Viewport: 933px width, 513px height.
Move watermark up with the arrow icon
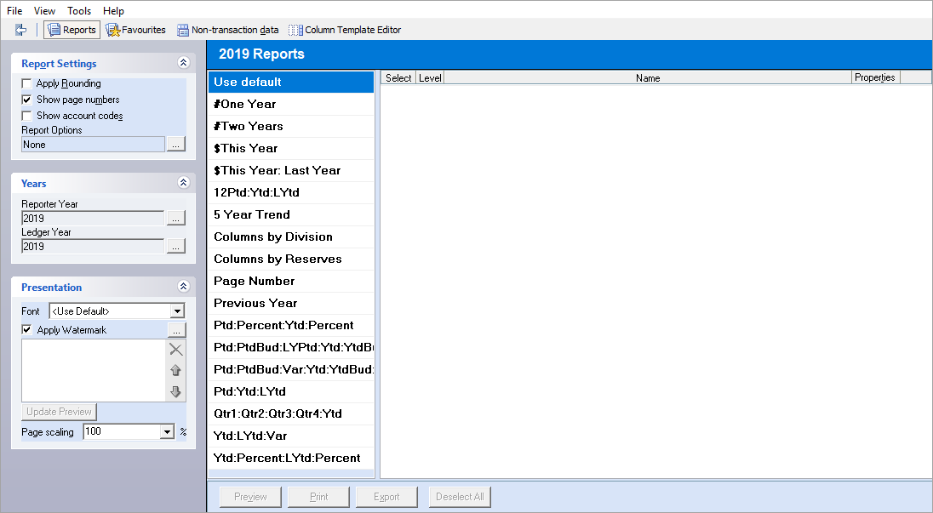(176, 370)
